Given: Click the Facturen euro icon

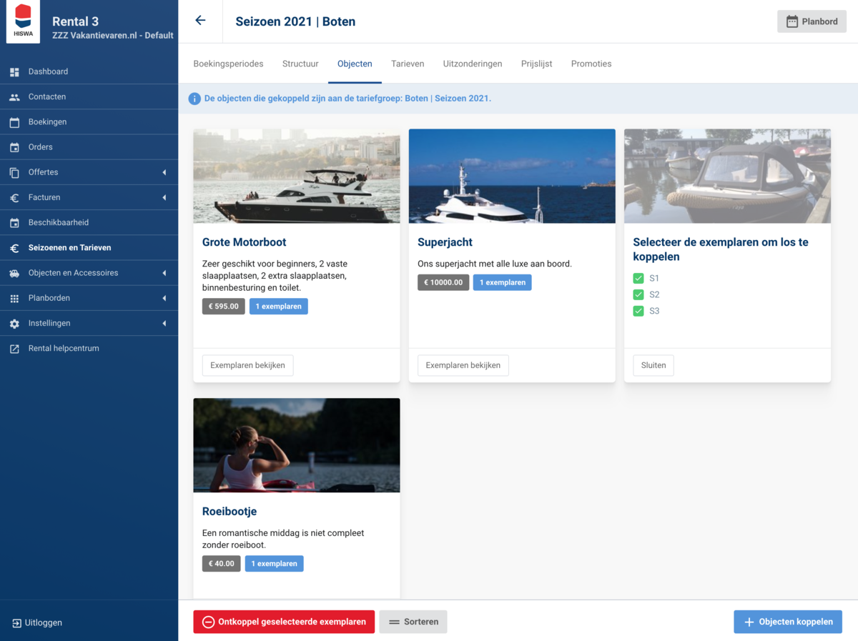Looking at the screenshot, I should coord(14,198).
